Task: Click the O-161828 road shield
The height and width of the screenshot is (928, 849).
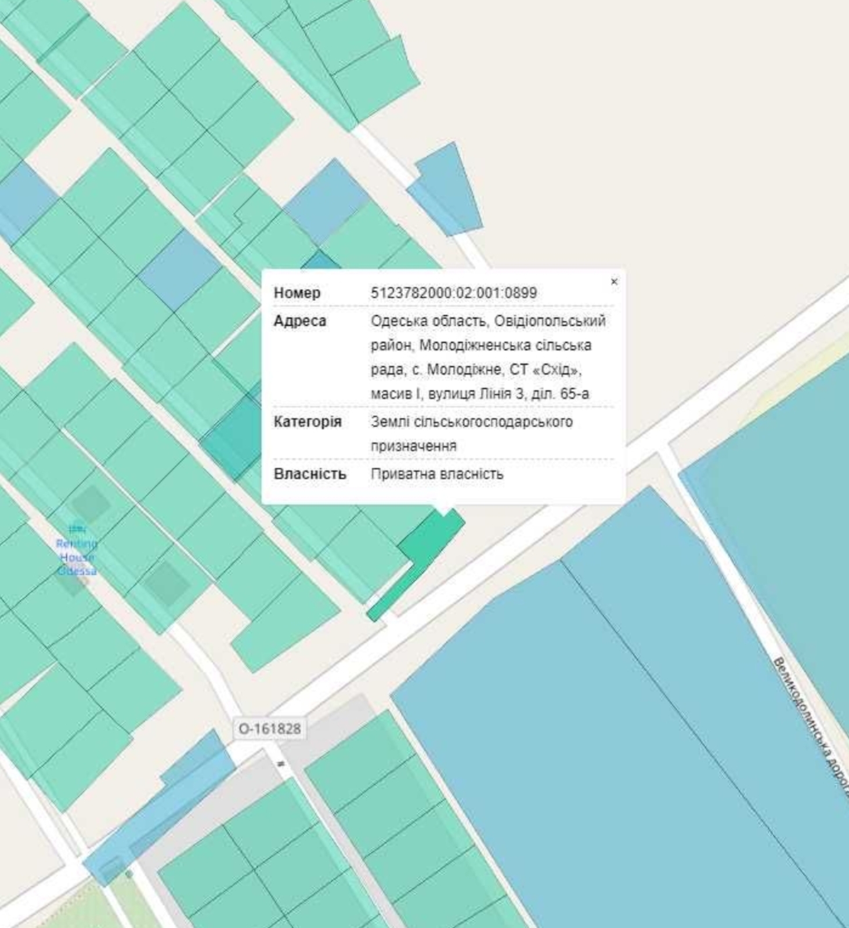Action: point(270,728)
